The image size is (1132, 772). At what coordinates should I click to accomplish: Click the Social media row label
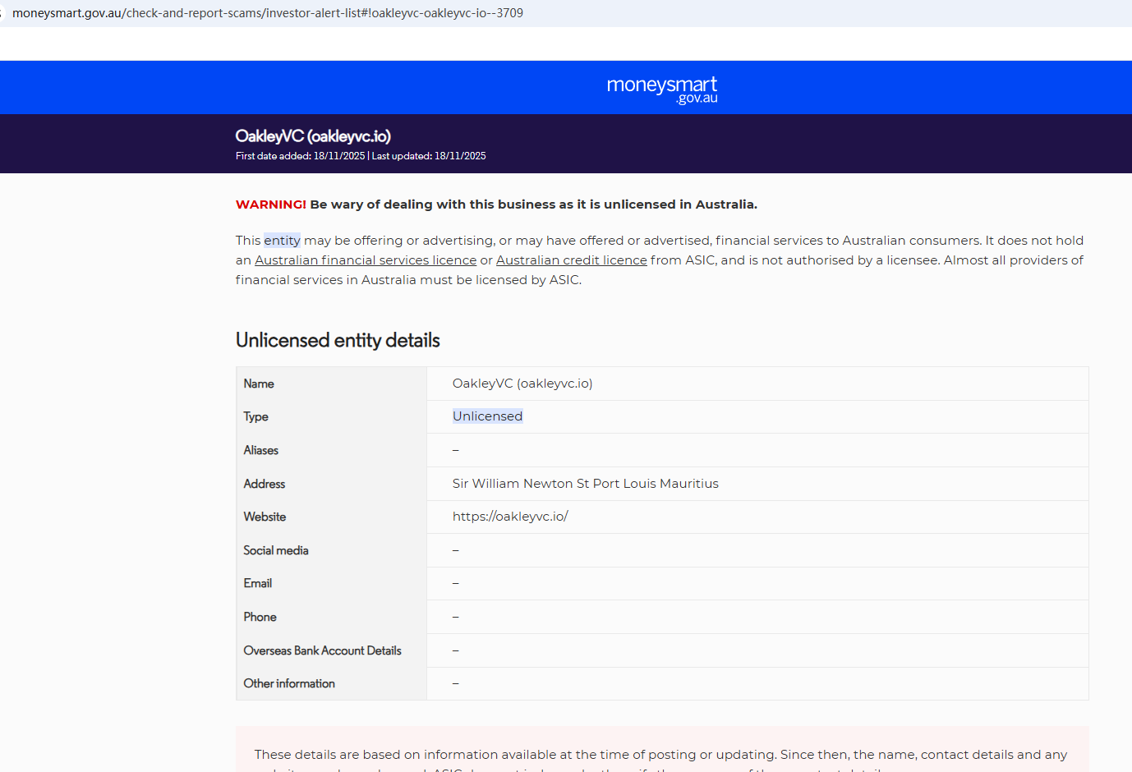pos(276,550)
